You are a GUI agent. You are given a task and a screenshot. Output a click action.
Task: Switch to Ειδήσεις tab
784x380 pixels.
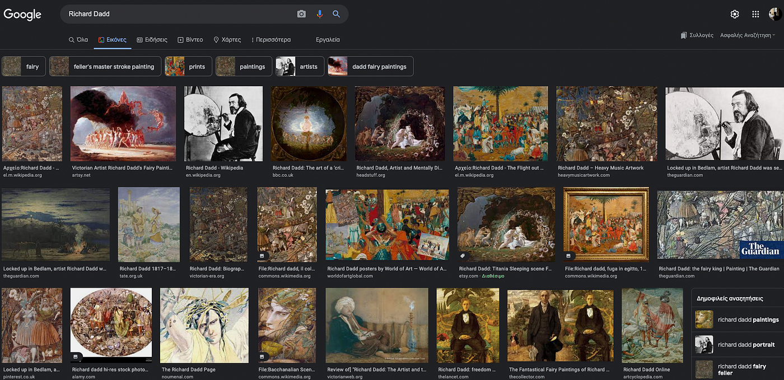[x=152, y=40]
